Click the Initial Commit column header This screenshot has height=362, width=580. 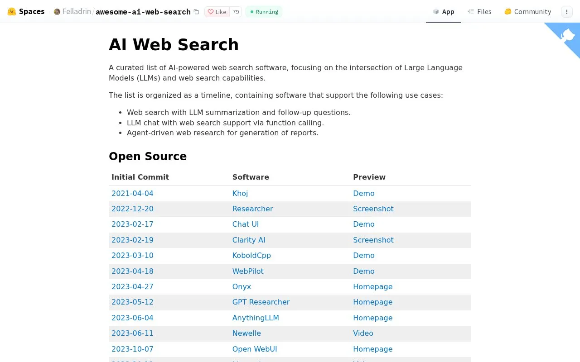tap(140, 177)
